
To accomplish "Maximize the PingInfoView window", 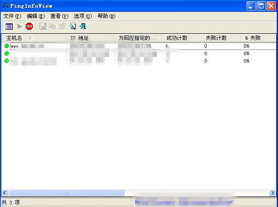I will click(261, 6).
